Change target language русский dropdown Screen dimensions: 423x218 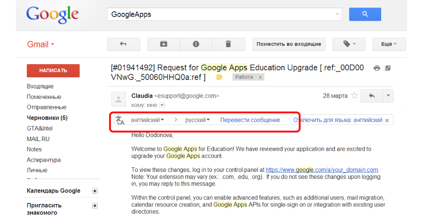[197, 120]
